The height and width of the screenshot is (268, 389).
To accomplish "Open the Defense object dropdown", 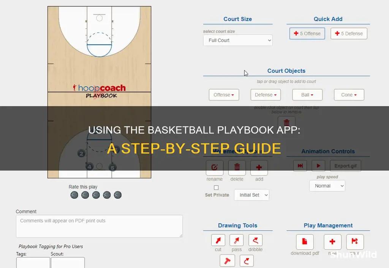I will point(266,95).
